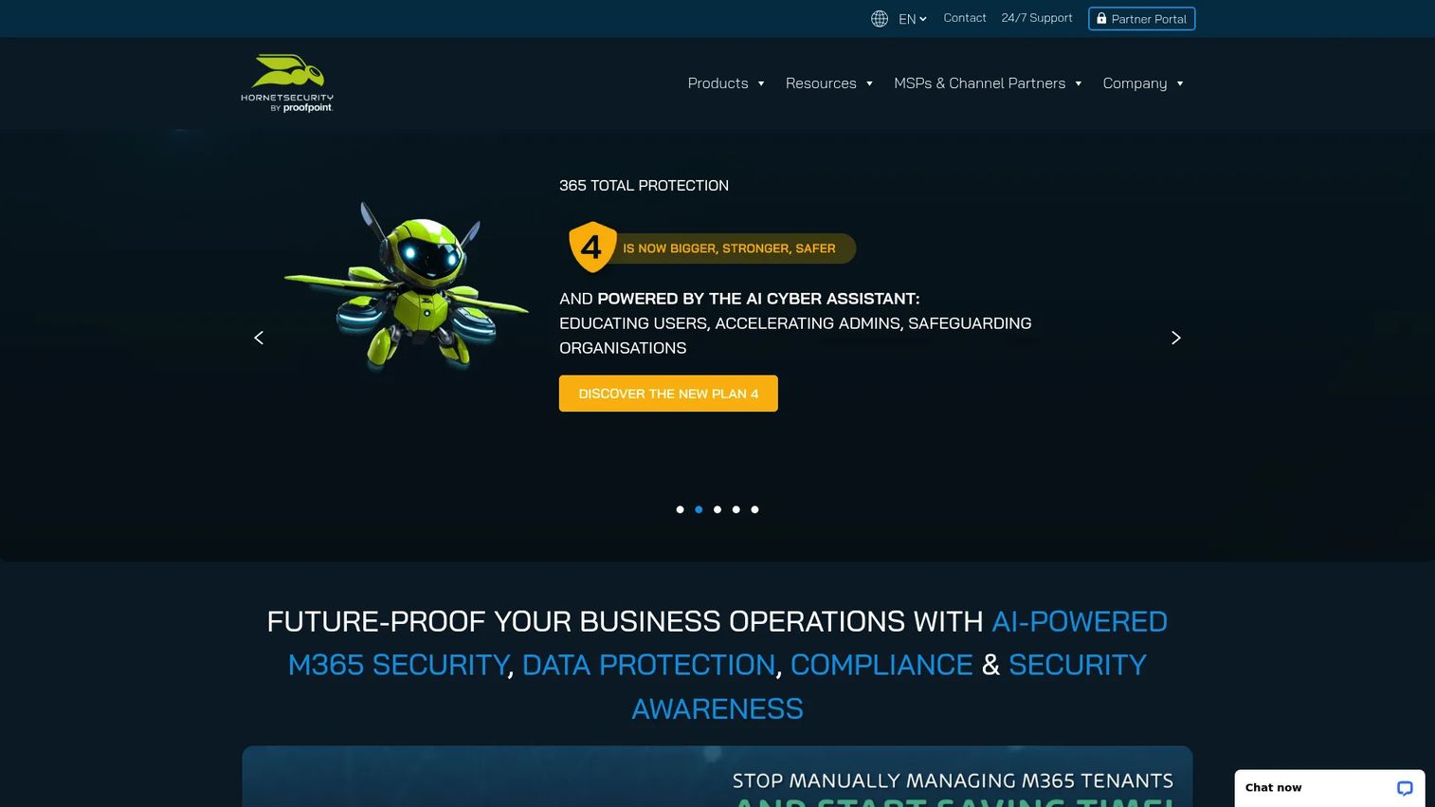Image resolution: width=1435 pixels, height=807 pixels.
Task: Open the Resources menu
Action: (829, 83)
